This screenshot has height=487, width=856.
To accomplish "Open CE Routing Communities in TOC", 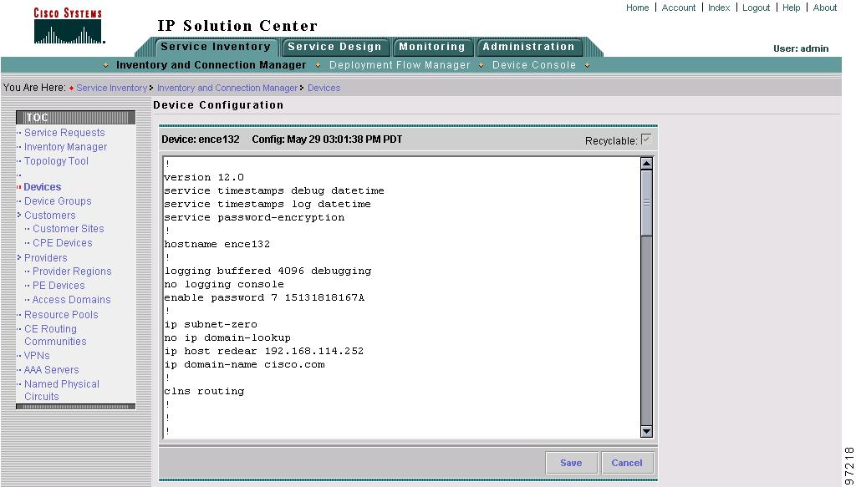I will (55, 335).
